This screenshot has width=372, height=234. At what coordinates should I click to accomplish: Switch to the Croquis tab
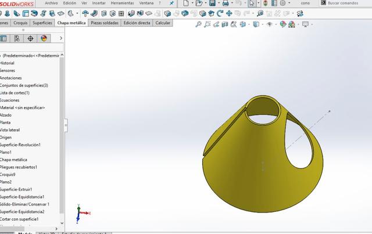tap(20, 23)
